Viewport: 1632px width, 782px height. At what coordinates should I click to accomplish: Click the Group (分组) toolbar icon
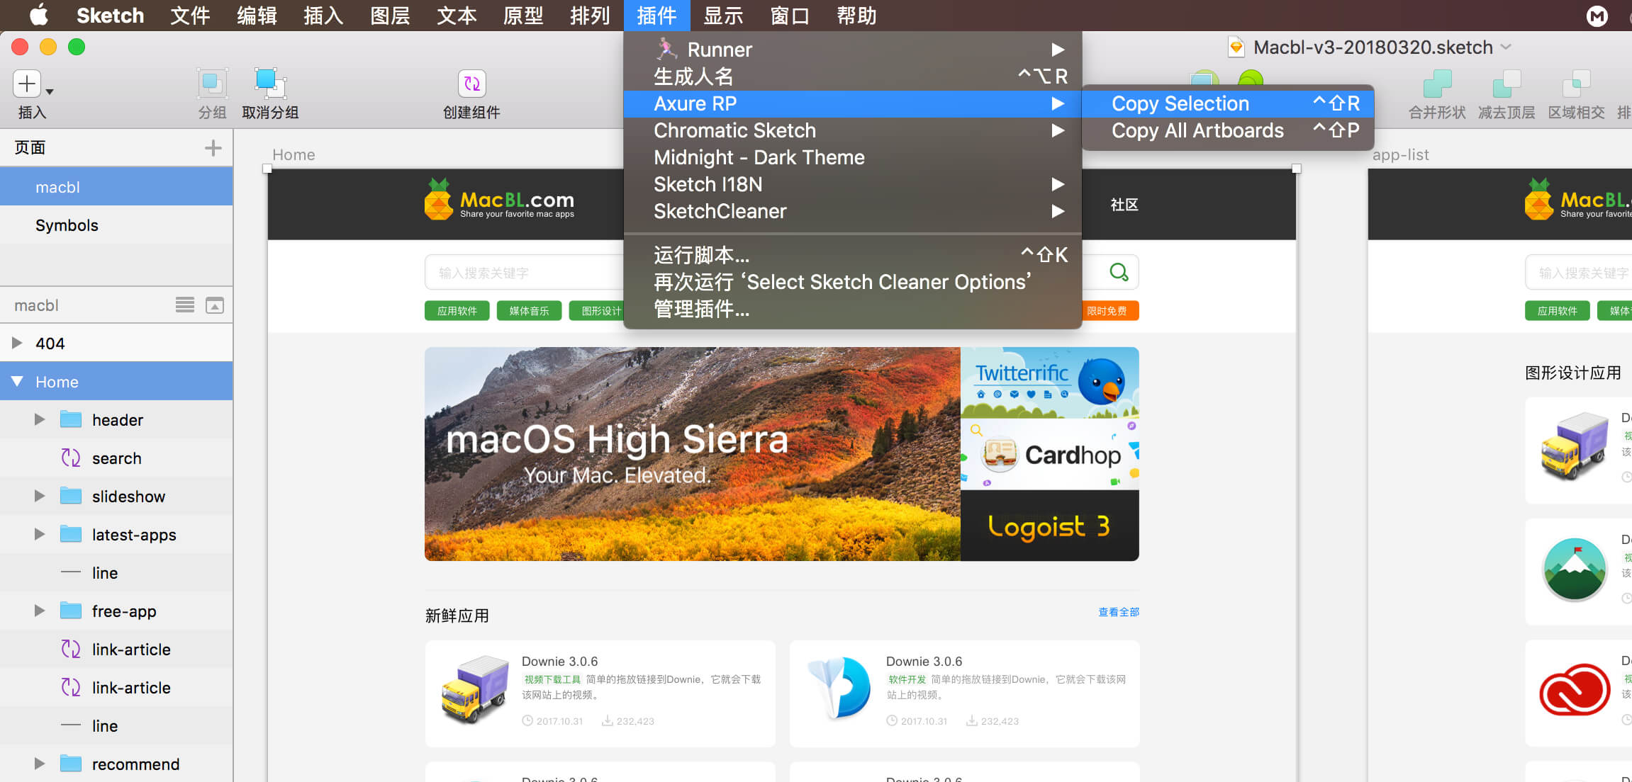coord(212,84)
